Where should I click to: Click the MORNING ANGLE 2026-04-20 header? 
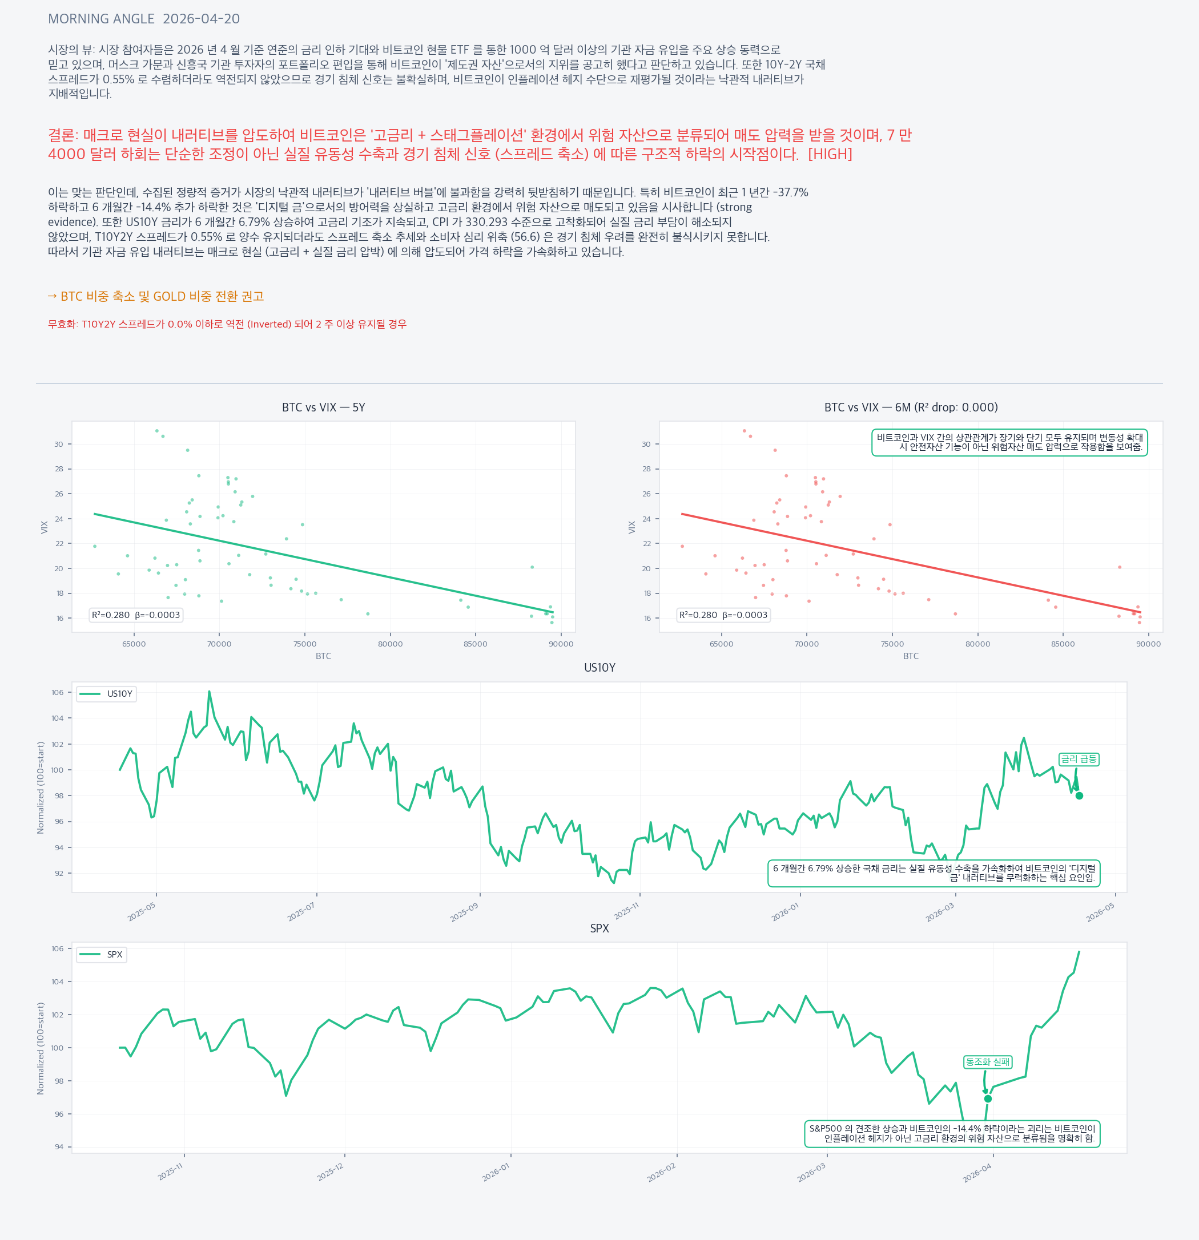pos(144,19)
